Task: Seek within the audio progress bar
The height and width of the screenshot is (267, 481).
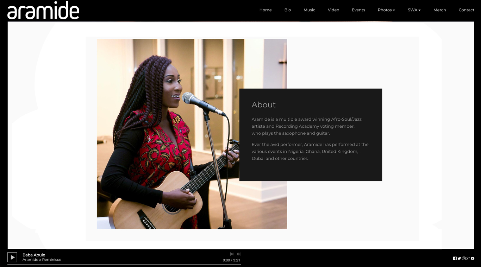Action: pyautogui.click(x=124, y=265)
